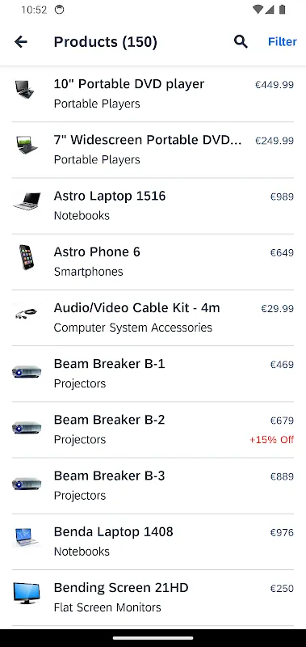Tap the 10" Portable DVD player thumbnail

tap(24, 89)
